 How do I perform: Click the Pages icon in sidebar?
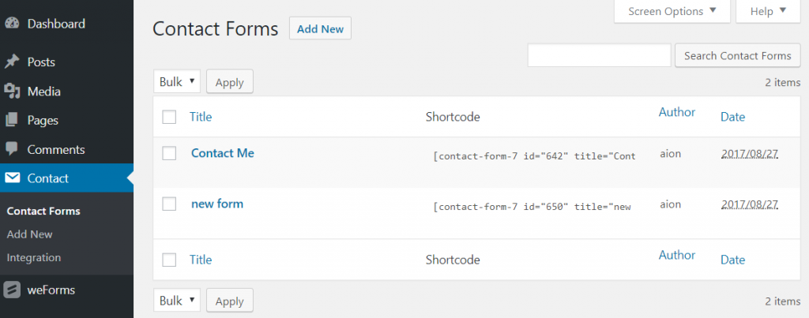pyautogui.click(x=12, y=121)
